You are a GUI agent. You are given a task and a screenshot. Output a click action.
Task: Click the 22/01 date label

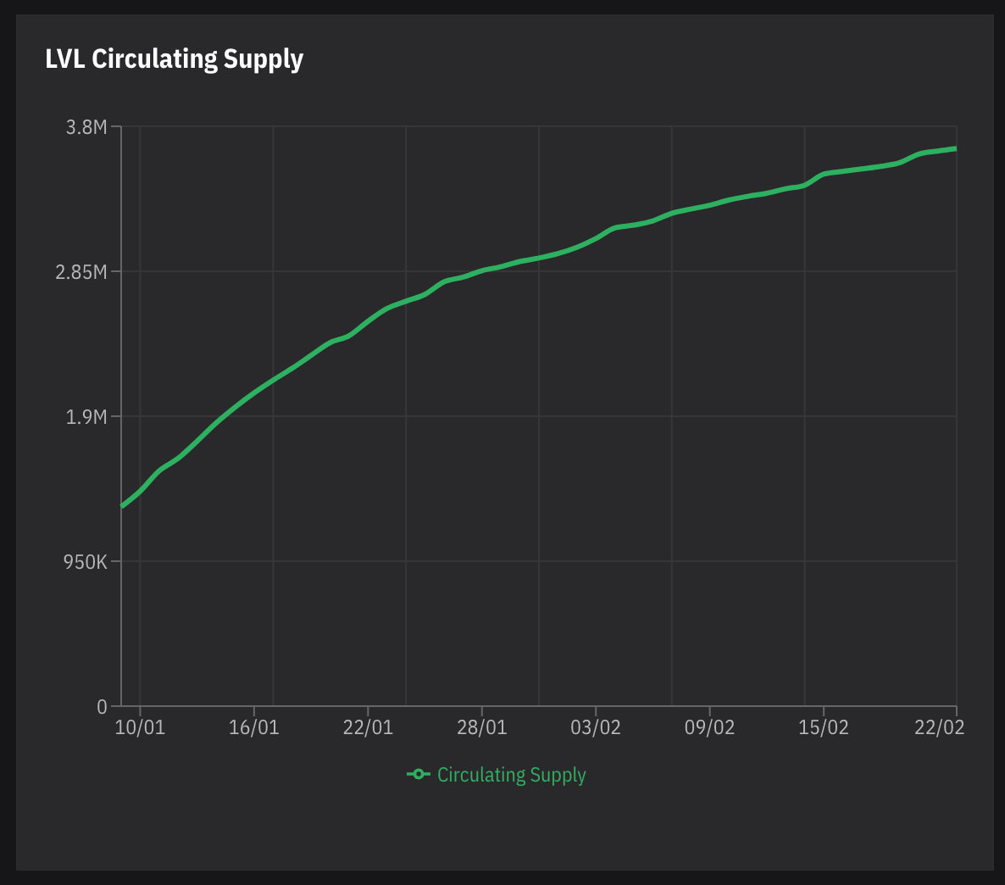pos(368,727)
